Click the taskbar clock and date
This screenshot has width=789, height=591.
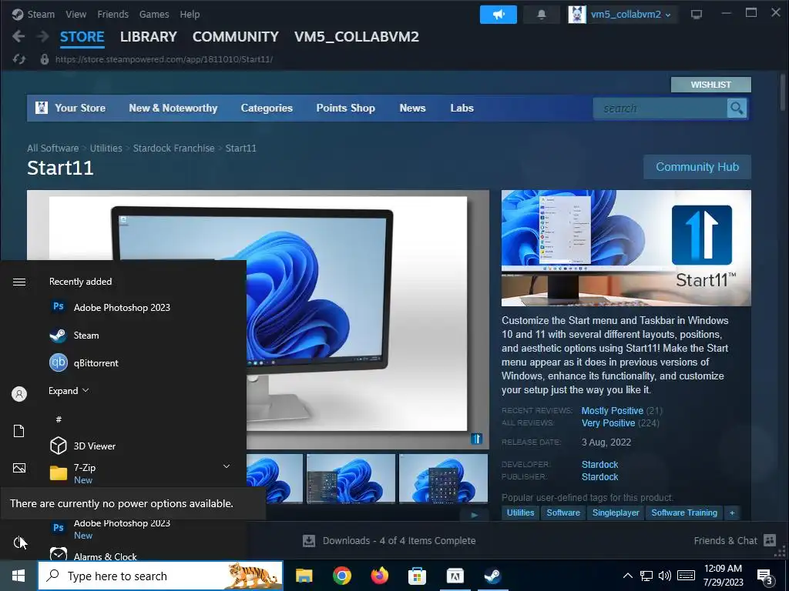[x=723, y=576]
